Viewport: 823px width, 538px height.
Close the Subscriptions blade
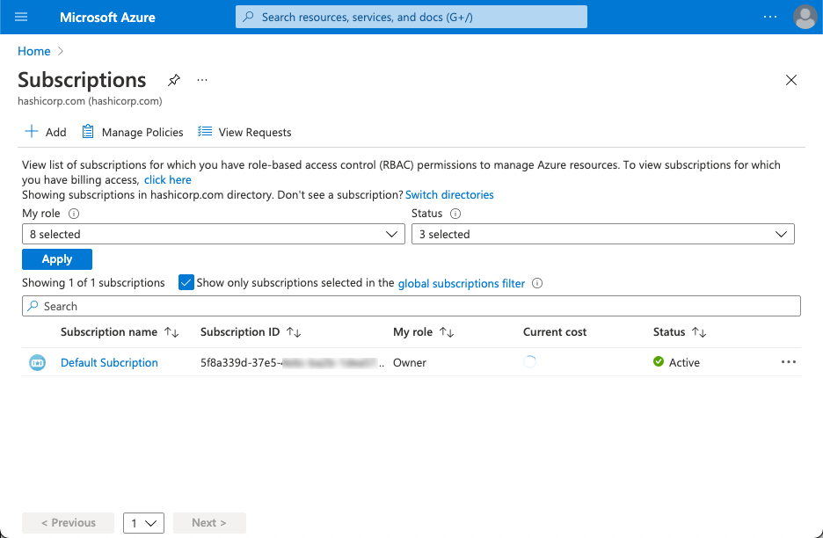(791, 80)
